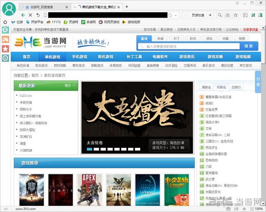Image resolution: width=266 pixels, height=212 pixels.
Task: Click the 页游加速 accelerator button
Action: (198, 15)
